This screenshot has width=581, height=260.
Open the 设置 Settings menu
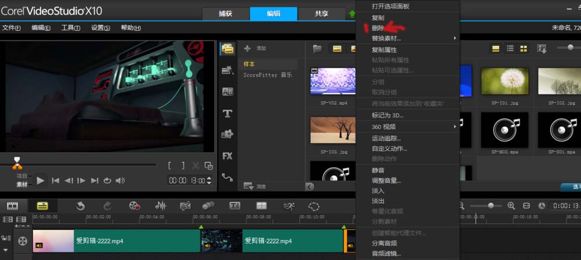click(101, 28)
